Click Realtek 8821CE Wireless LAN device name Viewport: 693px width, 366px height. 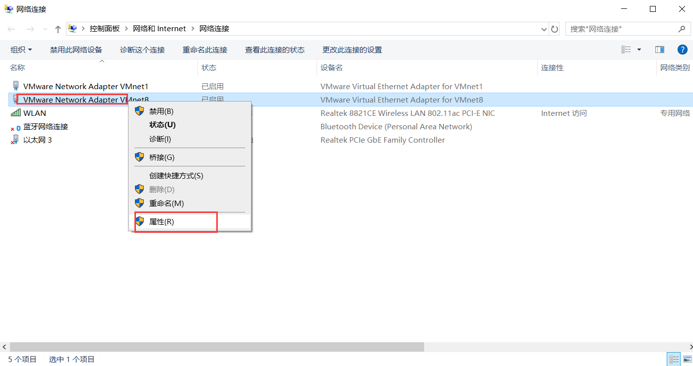[x=407, y=113]
